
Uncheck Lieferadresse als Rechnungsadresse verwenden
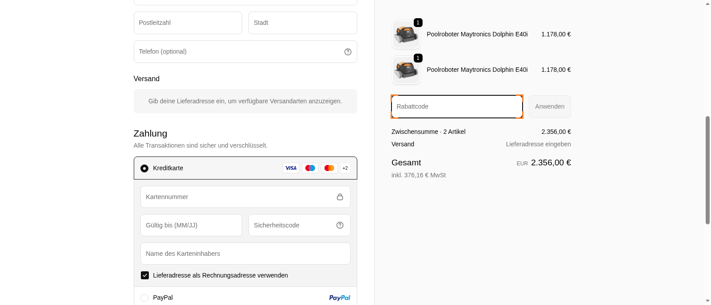click(145, 275)
